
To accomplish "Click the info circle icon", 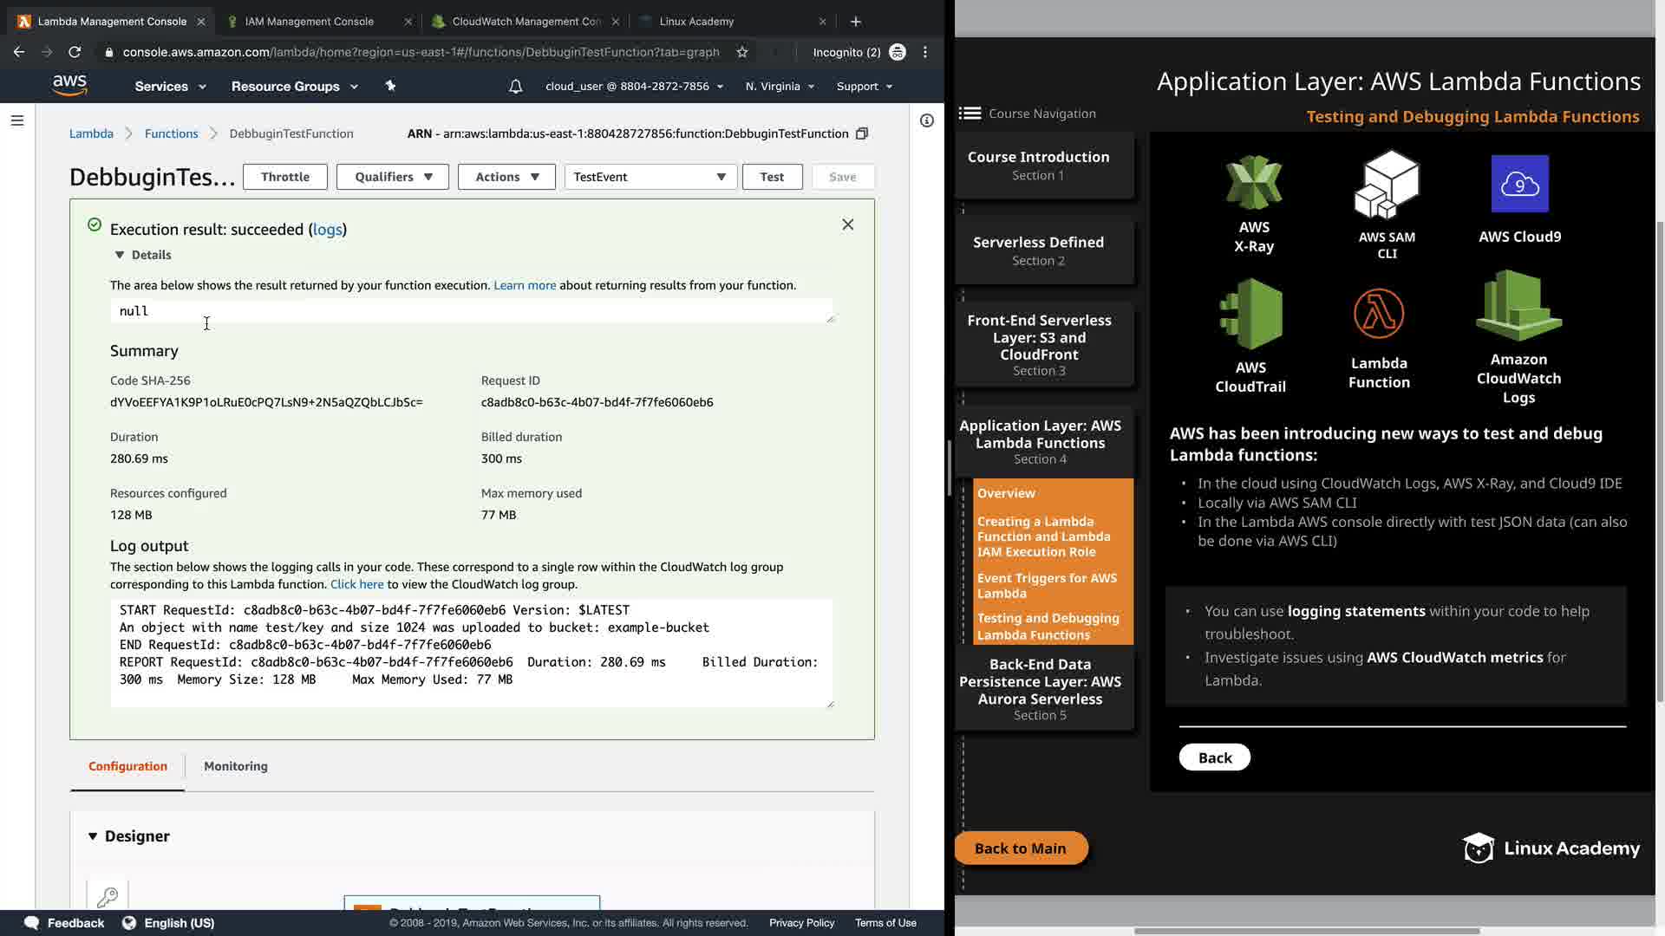I will coord(926,120).
